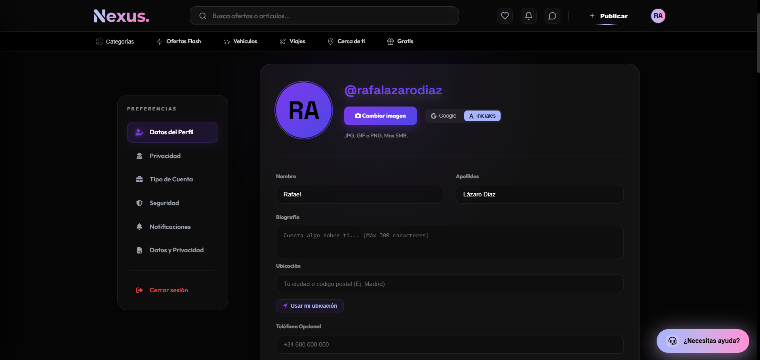Viewport: 760px width, 360px height.
Task: Click the plus icon beside Publicar
Action: (592, 16)
